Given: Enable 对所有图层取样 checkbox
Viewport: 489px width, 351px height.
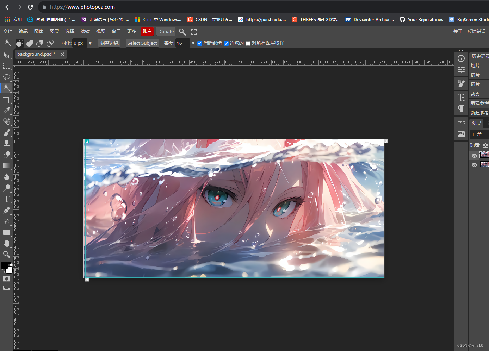Looking at the screenshot, I should click(x=248, y=43).
